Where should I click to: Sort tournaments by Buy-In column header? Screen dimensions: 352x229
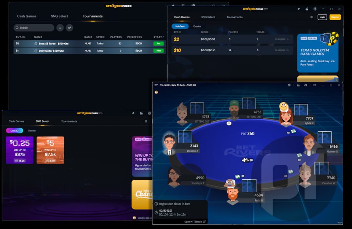pyautogui.click(x=20, y=37)
